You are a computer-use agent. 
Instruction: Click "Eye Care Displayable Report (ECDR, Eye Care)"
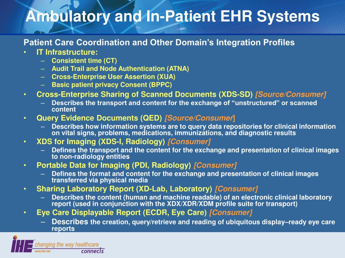pos(121,213)
